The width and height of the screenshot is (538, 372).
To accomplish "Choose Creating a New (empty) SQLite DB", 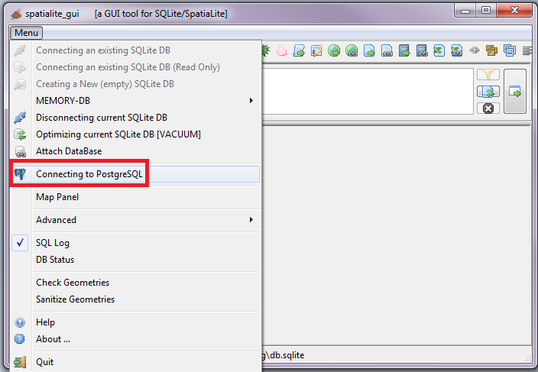I will coord(135,84).
